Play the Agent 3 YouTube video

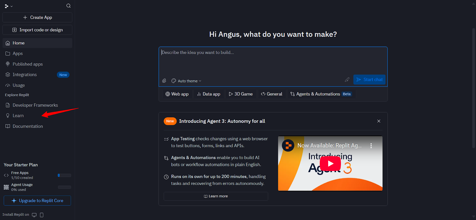click(x=330, y=164)
